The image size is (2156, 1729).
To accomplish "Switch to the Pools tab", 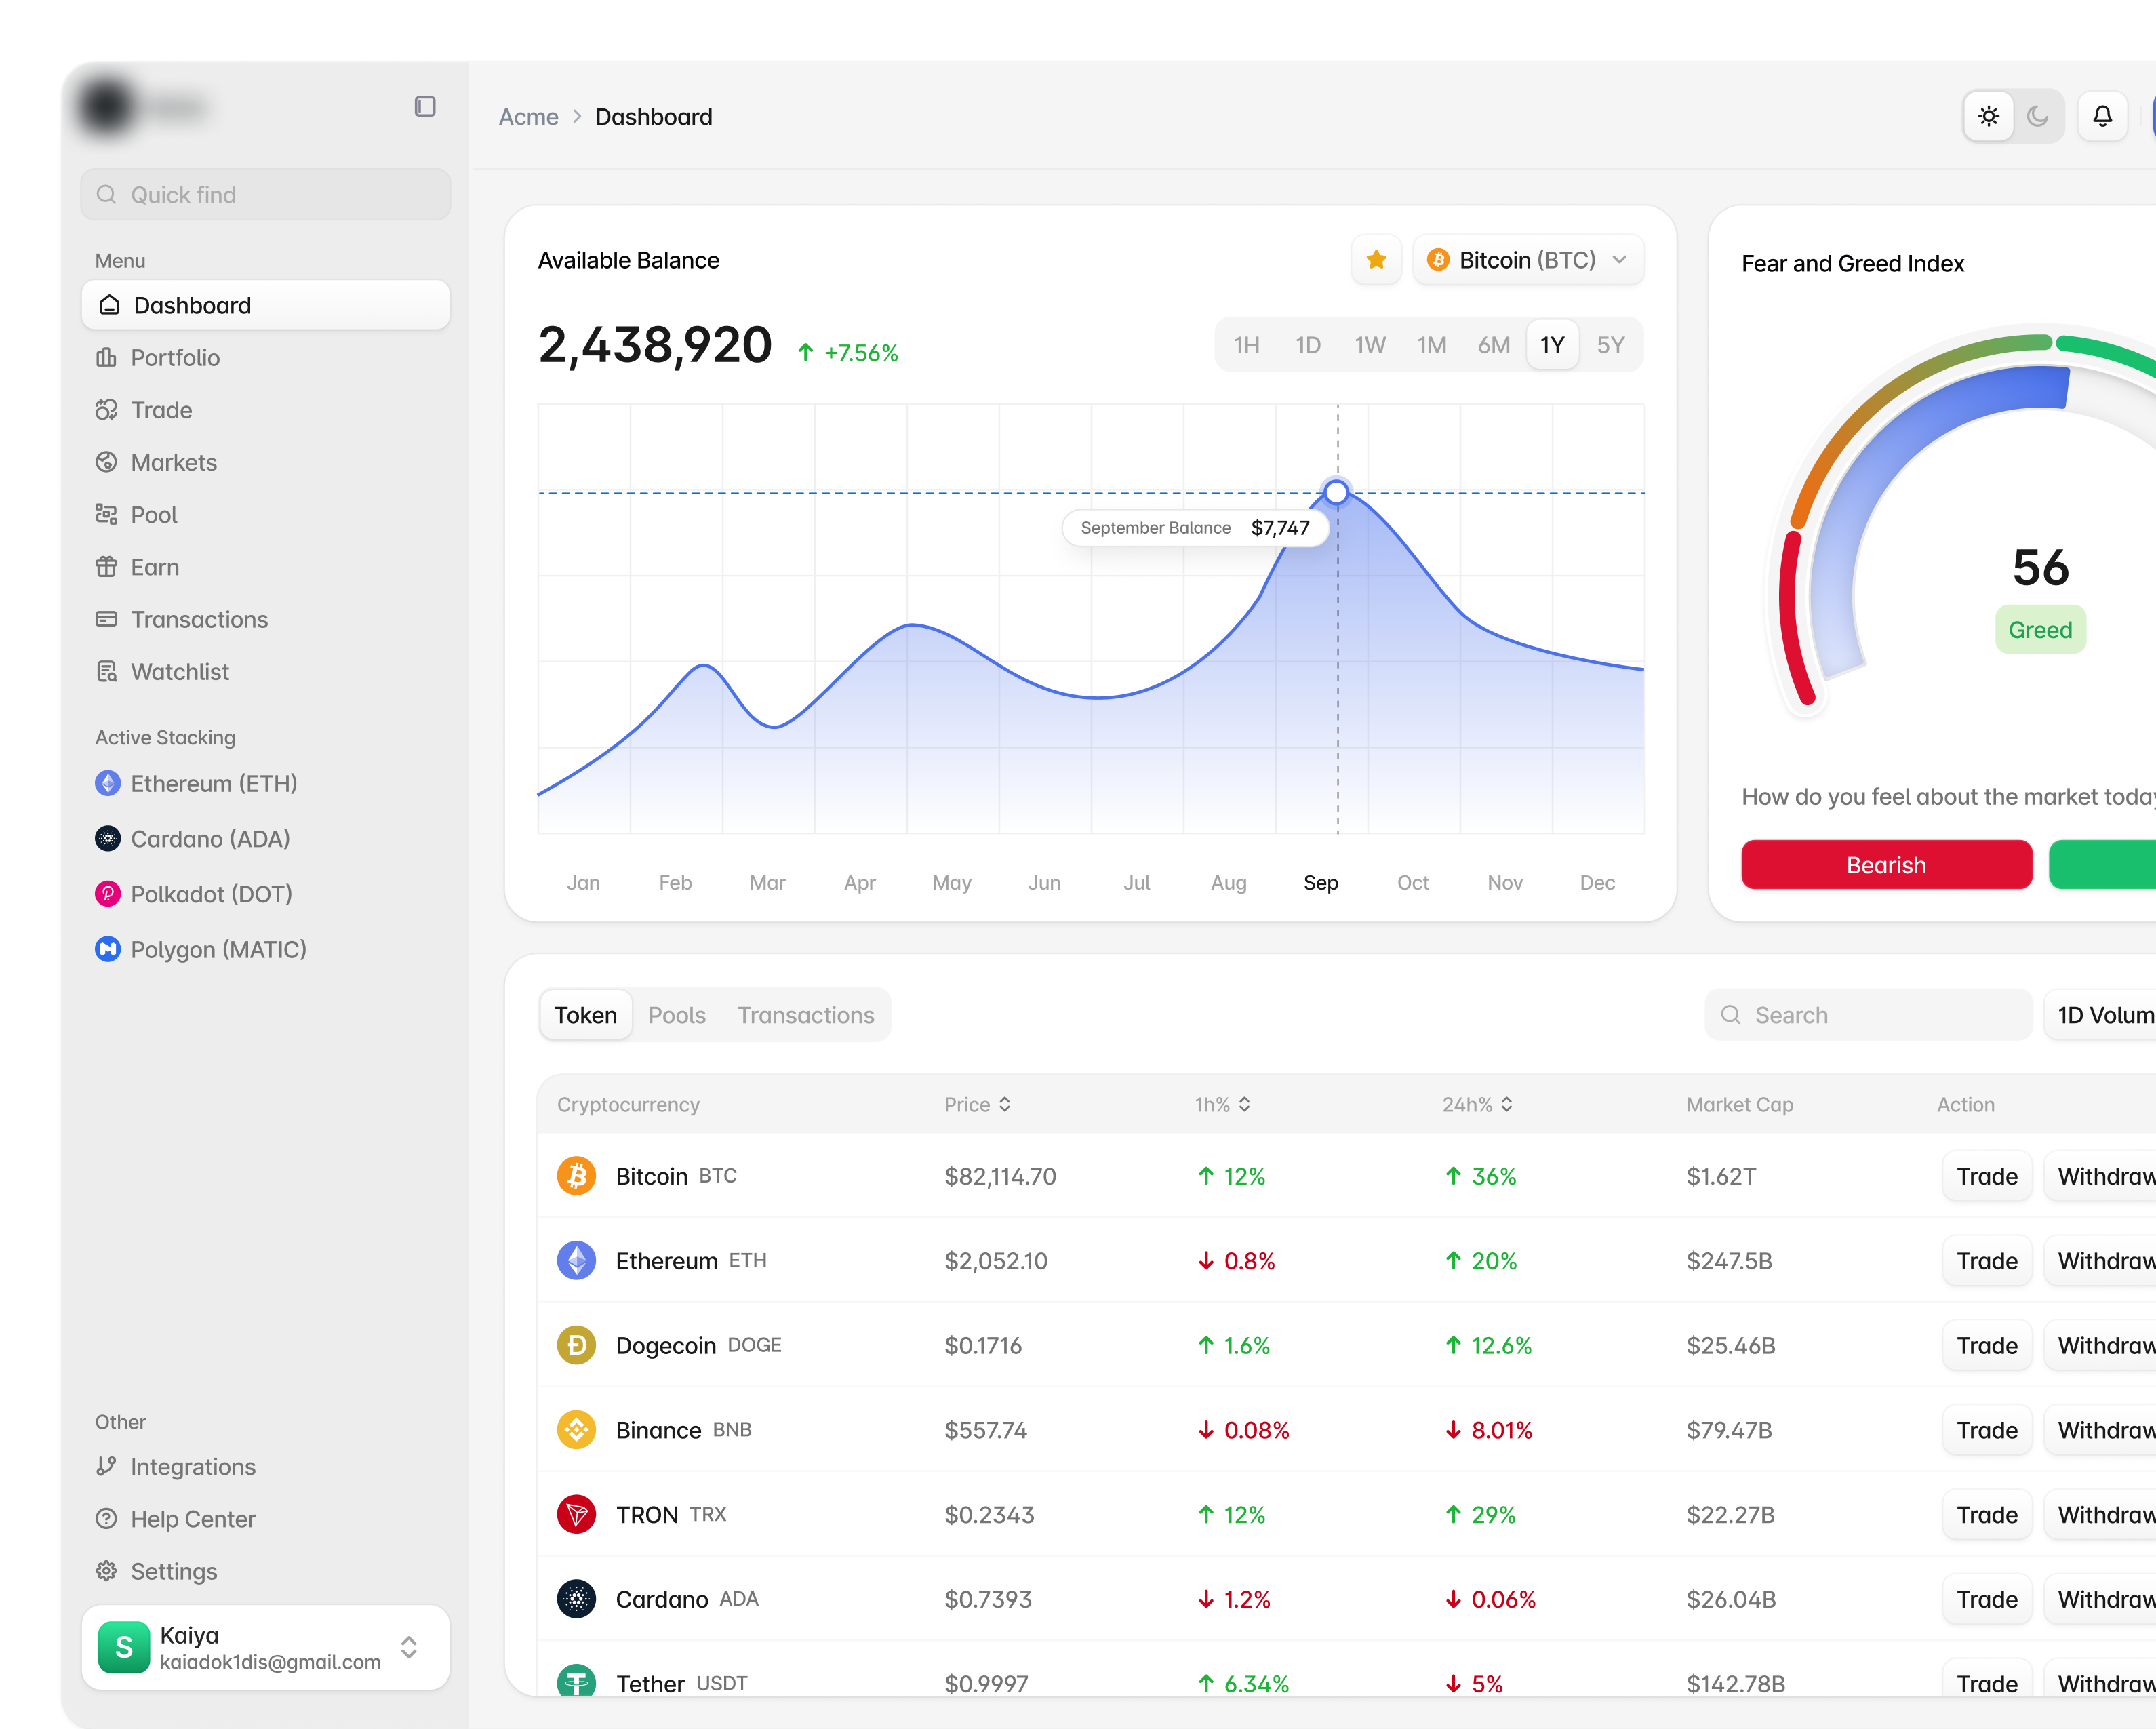I will coord(676,1015).
